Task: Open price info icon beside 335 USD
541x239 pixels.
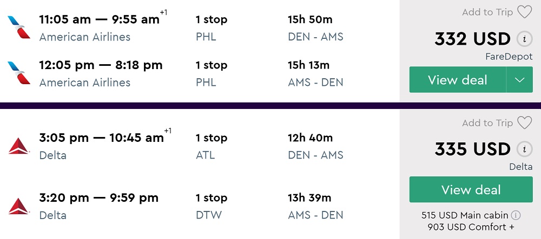Action: pos(523,149)
